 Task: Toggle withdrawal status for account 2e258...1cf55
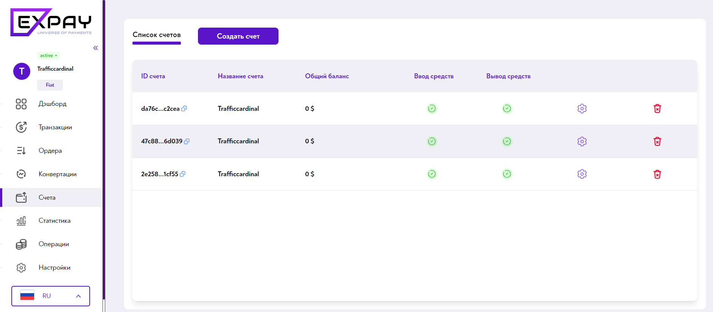click(507, 174)
